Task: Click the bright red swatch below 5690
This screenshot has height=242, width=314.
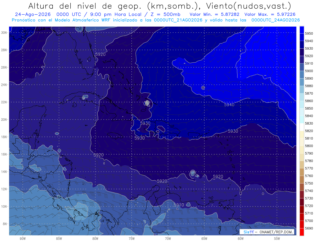Action: pyautogui.click(x=302, y=232)
